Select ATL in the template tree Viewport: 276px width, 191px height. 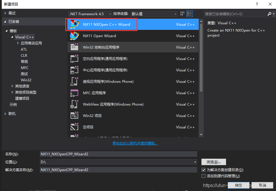[24, 49]
